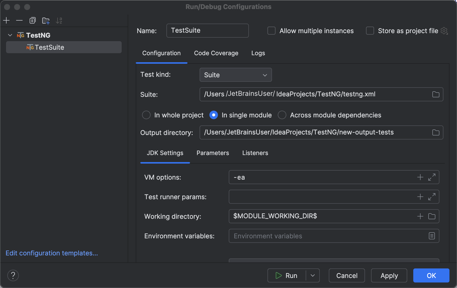Image resolution: width=457 pixels, height=288 pixels.
Task: Sort configurations alphabetically
Action: (x=59, y=20)
